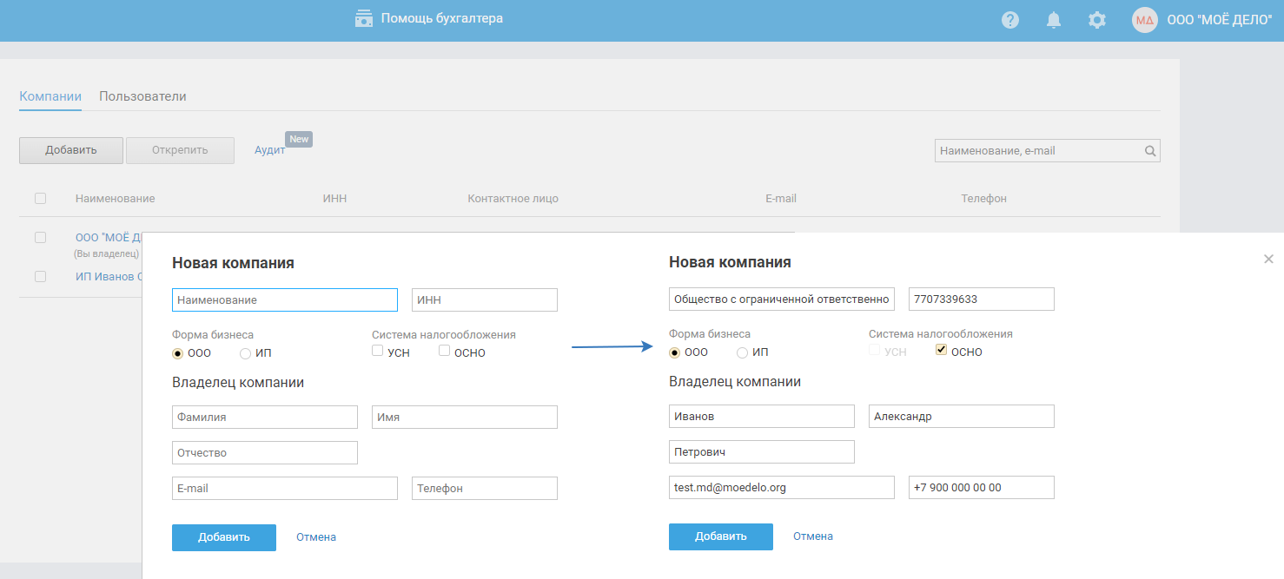Click Отмена in the filled form
The width and height of the screenshot is (1284, 579).
(812, 536)
